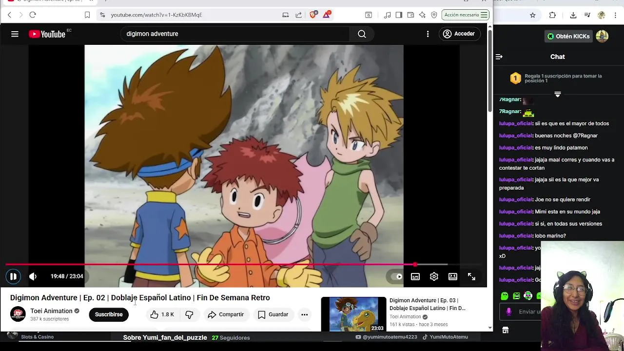Open the Brave Shields lion icon

313,15
